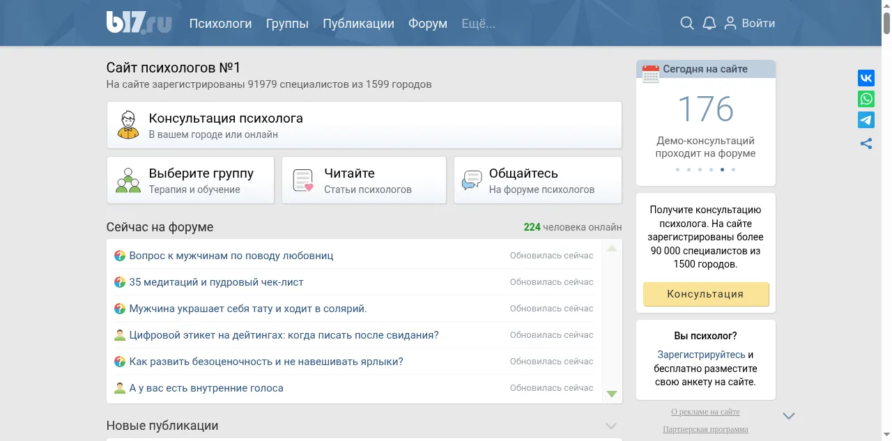Select first carousel dot in Сегодня на сайте
This screenshot has width=892, height=441.
tap(677, 169)
